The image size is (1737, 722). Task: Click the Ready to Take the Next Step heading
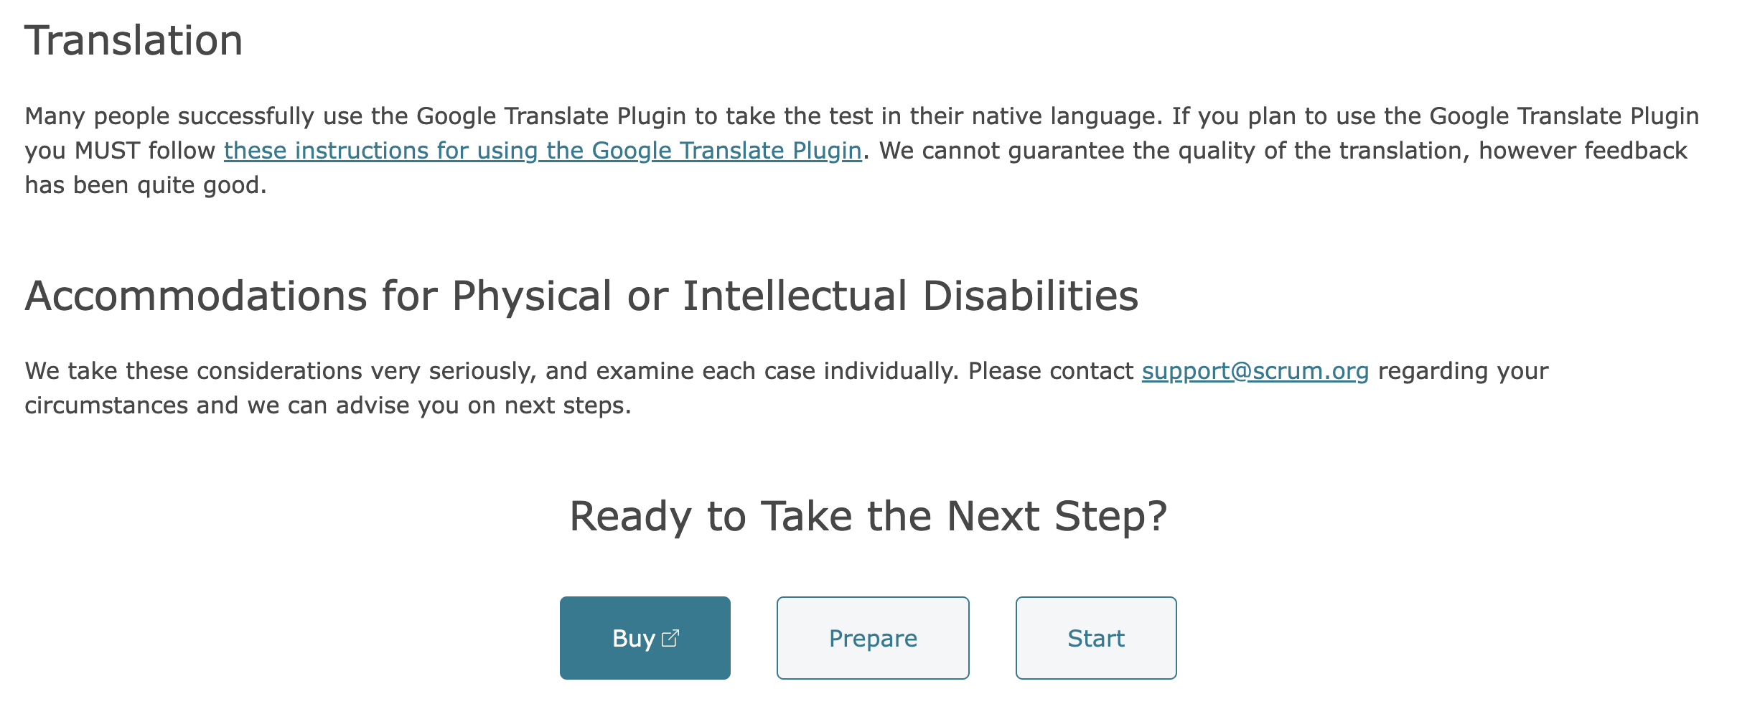click(868, 516)
